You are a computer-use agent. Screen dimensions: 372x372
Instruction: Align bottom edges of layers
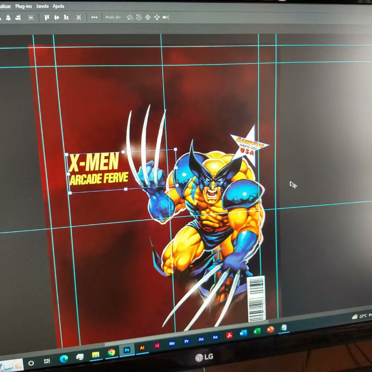tap(66, 17)
